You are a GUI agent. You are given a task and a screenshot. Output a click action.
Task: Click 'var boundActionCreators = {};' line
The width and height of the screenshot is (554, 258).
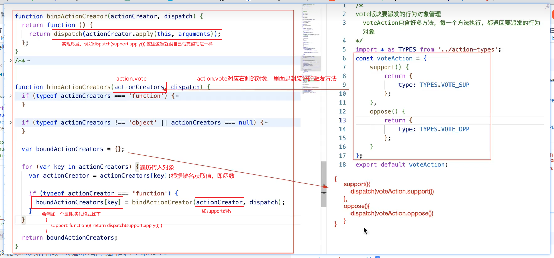click(73, 149)
